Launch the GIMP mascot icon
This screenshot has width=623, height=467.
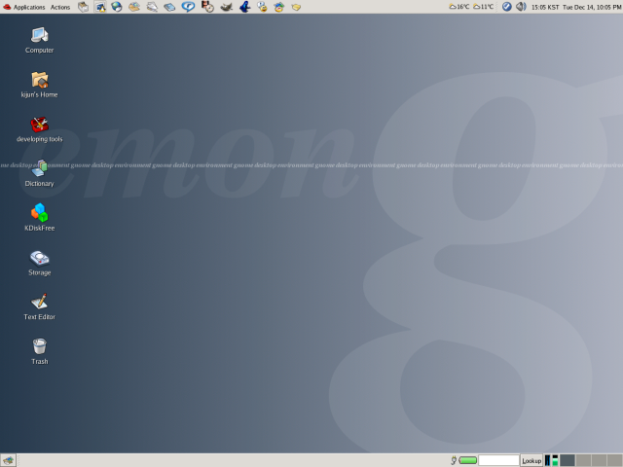(227, 7)
